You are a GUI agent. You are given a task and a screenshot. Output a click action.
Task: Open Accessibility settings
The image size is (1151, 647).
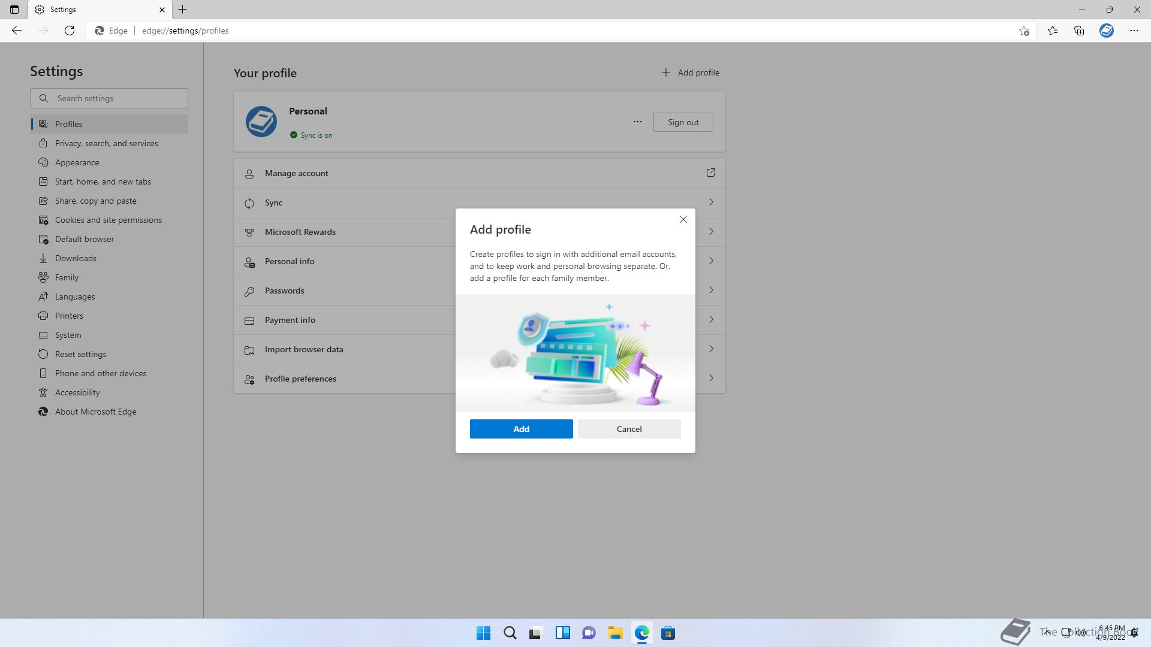(109, 392)
